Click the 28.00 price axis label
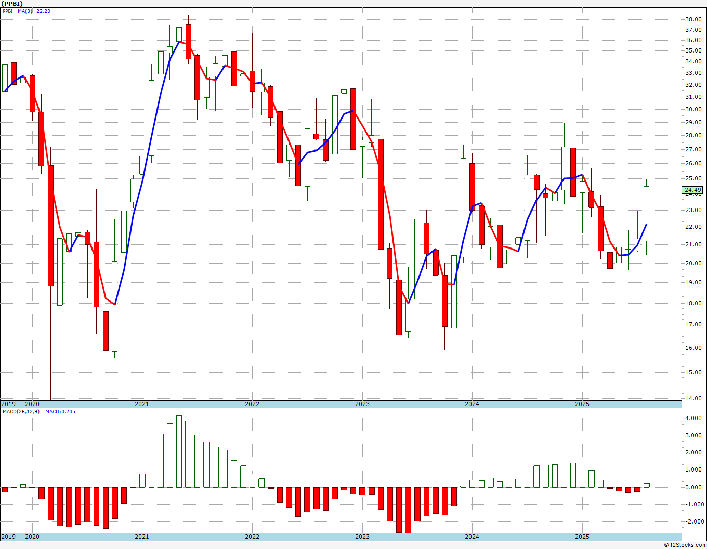This screenshot has height=549, width=707. point(693,136)
